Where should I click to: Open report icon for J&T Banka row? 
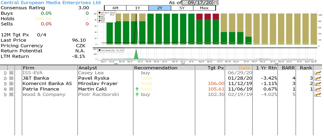coord(318,78)
